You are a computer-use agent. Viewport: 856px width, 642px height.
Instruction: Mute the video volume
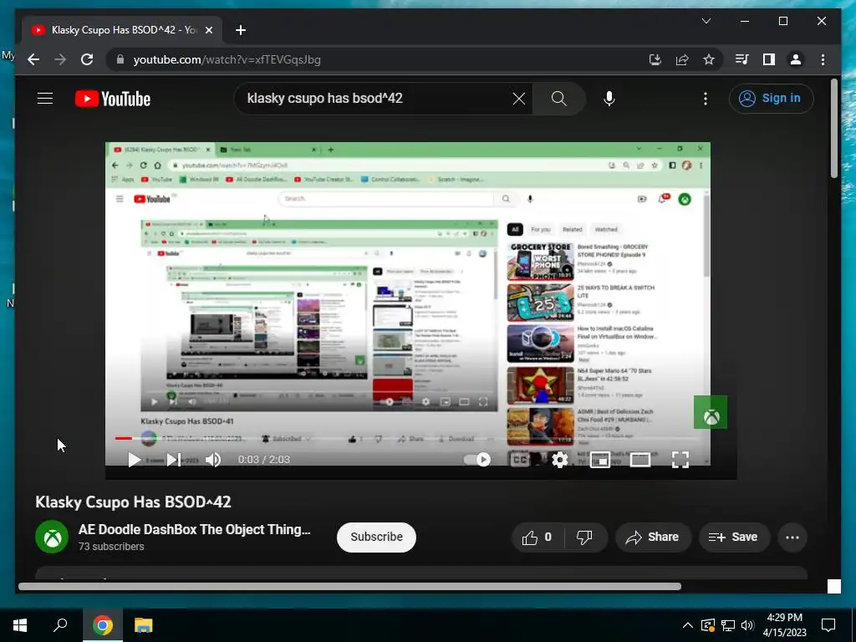tap(213, 460)
